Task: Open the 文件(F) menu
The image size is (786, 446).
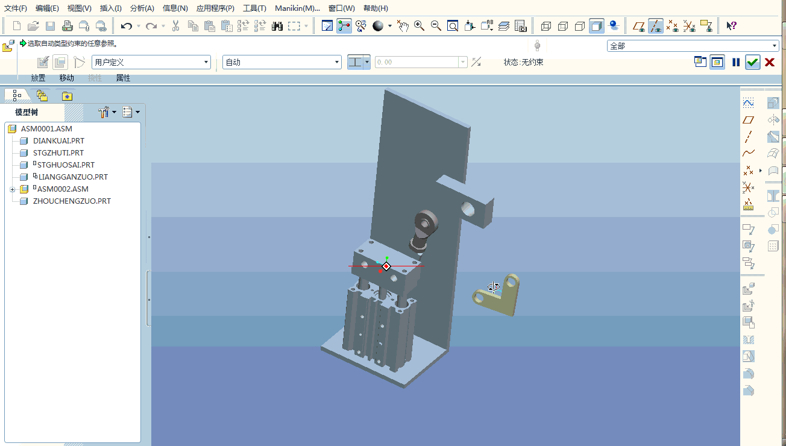Action: tap(16, 8)
